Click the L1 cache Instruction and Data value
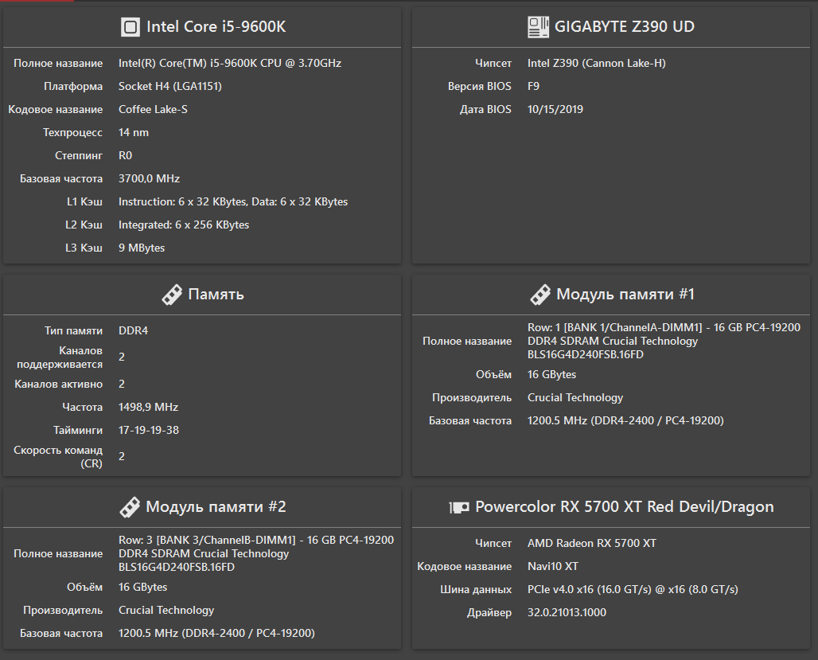This screenshot has width=818, height=660. click(x=232, y=201)
